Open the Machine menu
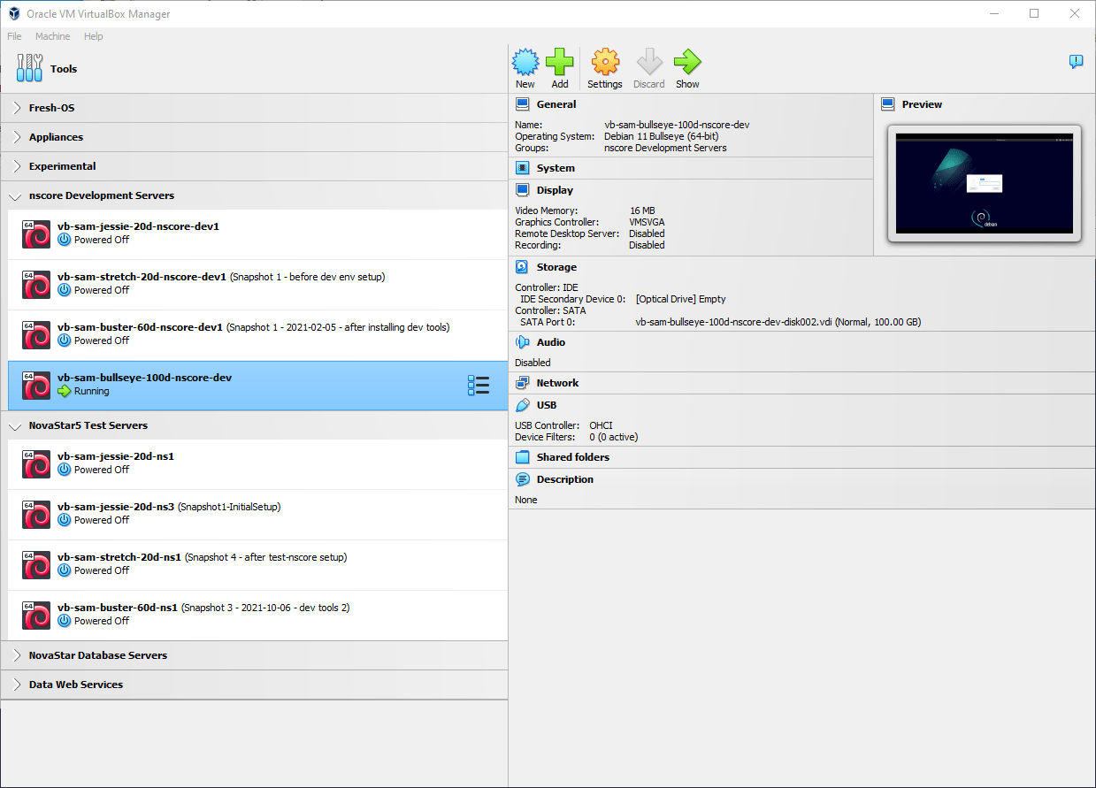 point(52,36)
